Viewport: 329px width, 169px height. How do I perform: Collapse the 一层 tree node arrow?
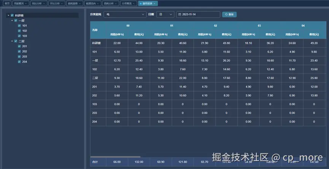pyautogui.click(x=12, y=20)
